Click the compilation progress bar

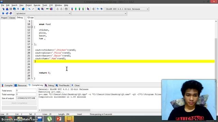click(19, 108)
